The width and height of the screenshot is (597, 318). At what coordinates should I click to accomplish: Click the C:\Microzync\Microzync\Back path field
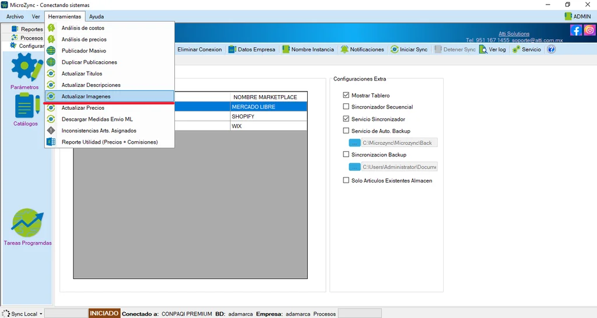(x=399, y=143)
